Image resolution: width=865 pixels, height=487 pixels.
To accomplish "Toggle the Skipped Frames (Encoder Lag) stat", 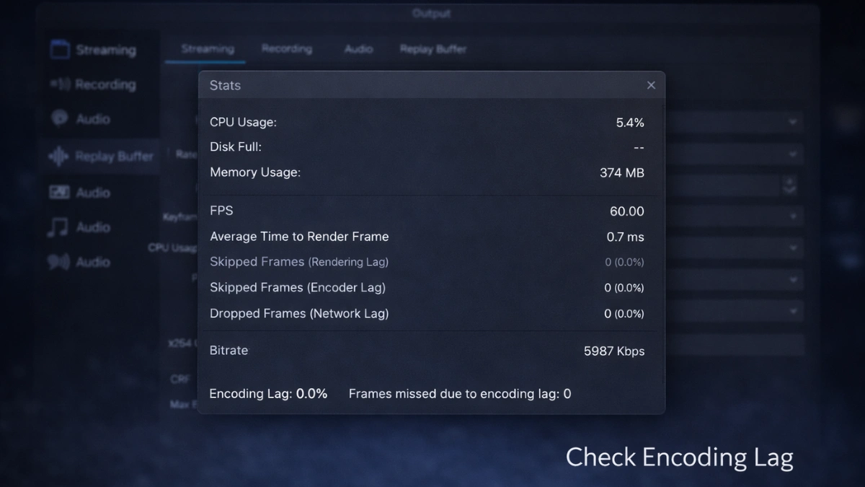I will 298,287.
